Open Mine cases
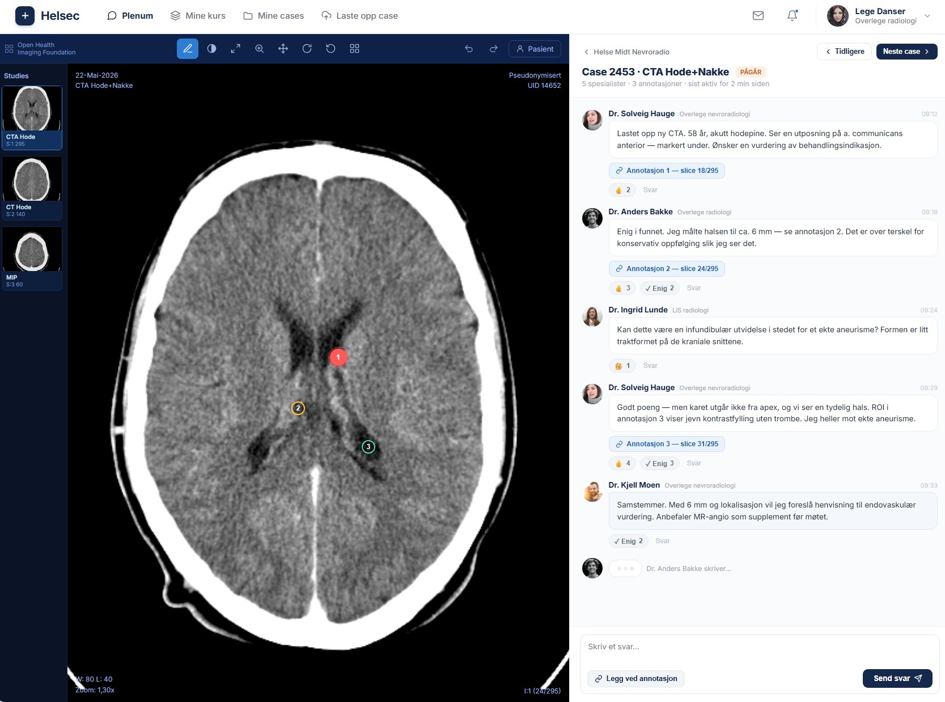 pos(274,16)
